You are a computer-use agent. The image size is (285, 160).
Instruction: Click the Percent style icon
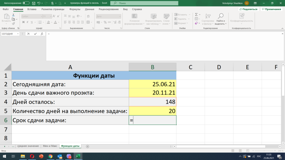click(x=105, y=22)
